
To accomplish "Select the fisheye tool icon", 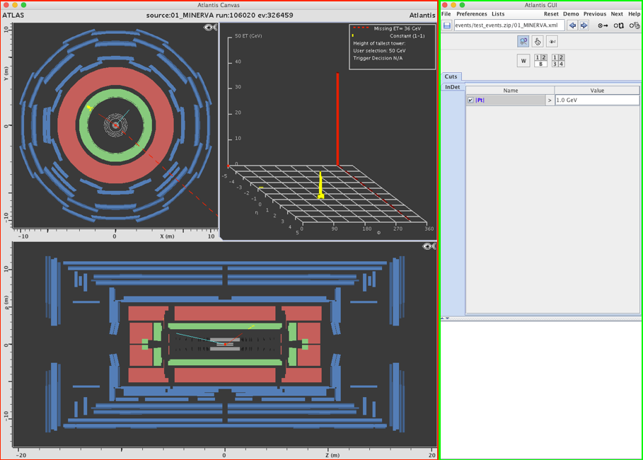I will pos(552,42).
